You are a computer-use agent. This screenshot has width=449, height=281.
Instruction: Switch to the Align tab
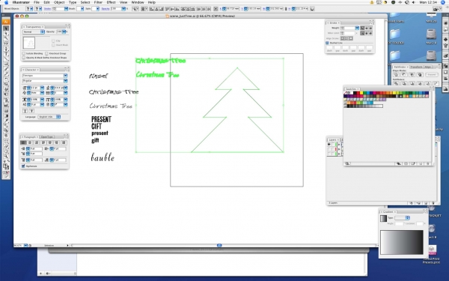[x=427, y=67]
